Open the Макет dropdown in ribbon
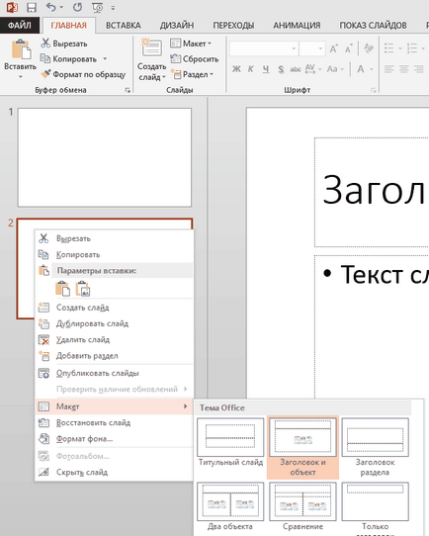Screen dimensions: 429x536 pos(191,44)
